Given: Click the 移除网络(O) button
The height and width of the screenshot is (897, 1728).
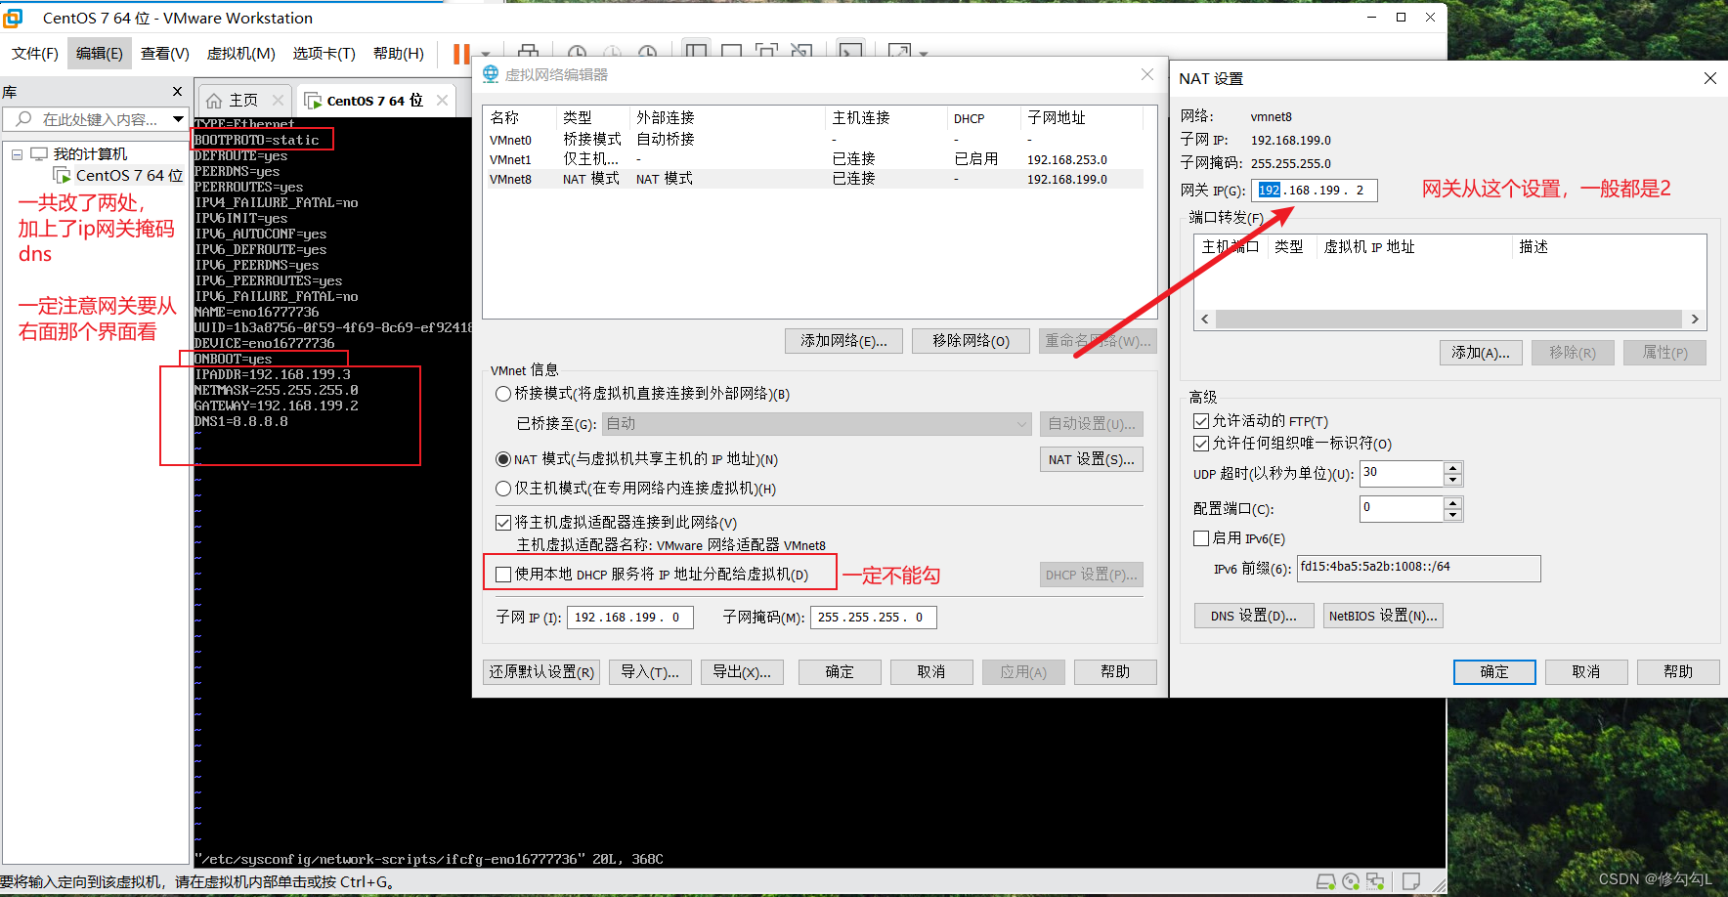Looking at the screenshot, I should pos(971,341).
